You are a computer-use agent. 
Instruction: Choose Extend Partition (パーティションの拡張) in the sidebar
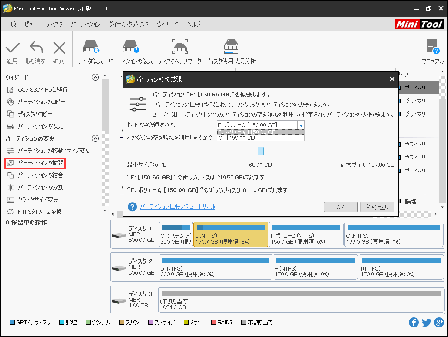coord(35,163)
